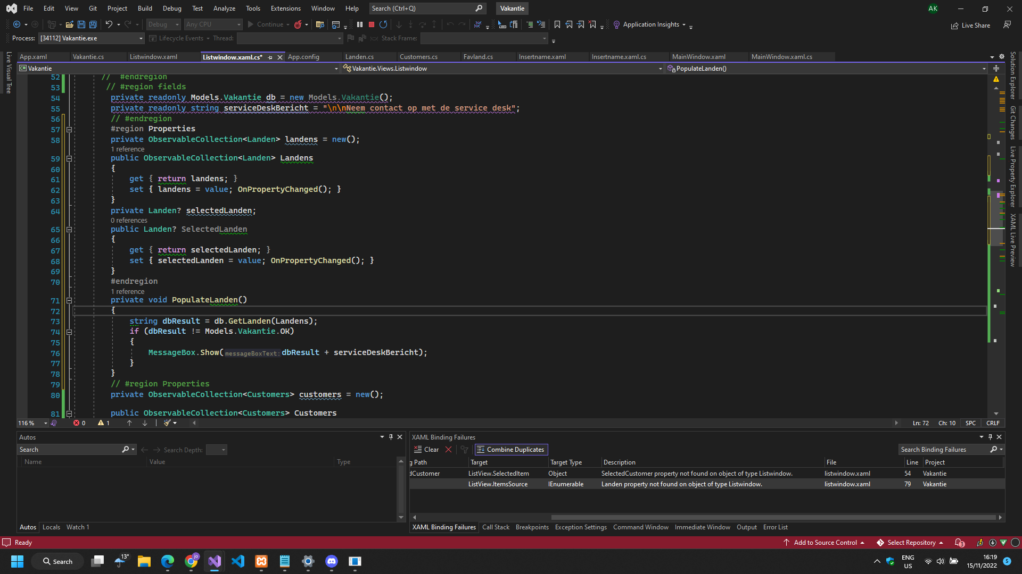Image resolution: width=1022 pixels, height=574 pixels.
Task: Stop the debugging session
Action: [372, 24]
